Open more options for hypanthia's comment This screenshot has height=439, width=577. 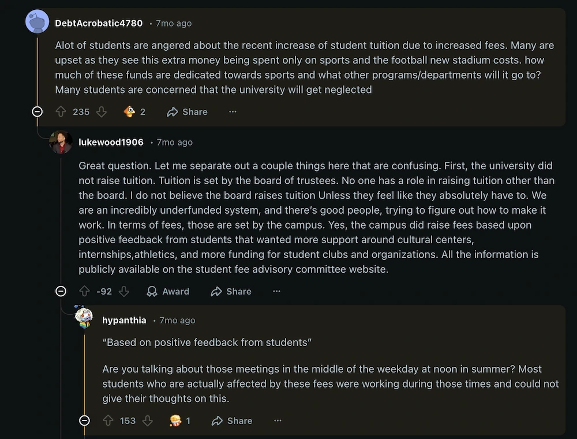point(278,421)
